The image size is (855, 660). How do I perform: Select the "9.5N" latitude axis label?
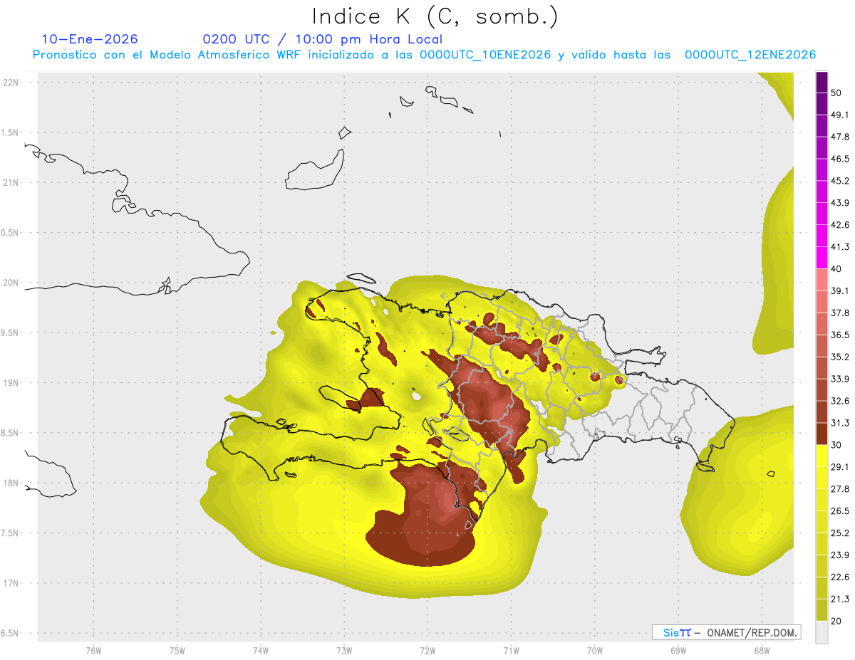click(x=11, y=333)
